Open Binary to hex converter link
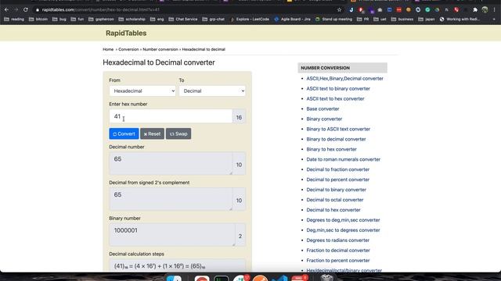501x281 pixels. (x=331, y=149)
